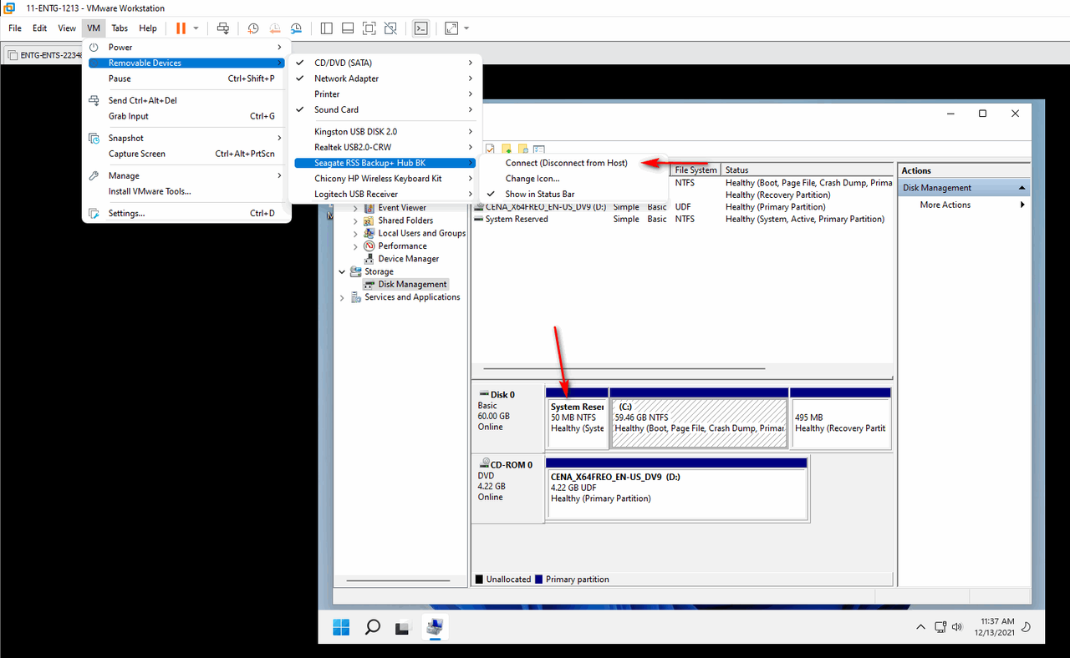Open the Manage submenu
1070x658 pixels.
click(x=186, y=175)
